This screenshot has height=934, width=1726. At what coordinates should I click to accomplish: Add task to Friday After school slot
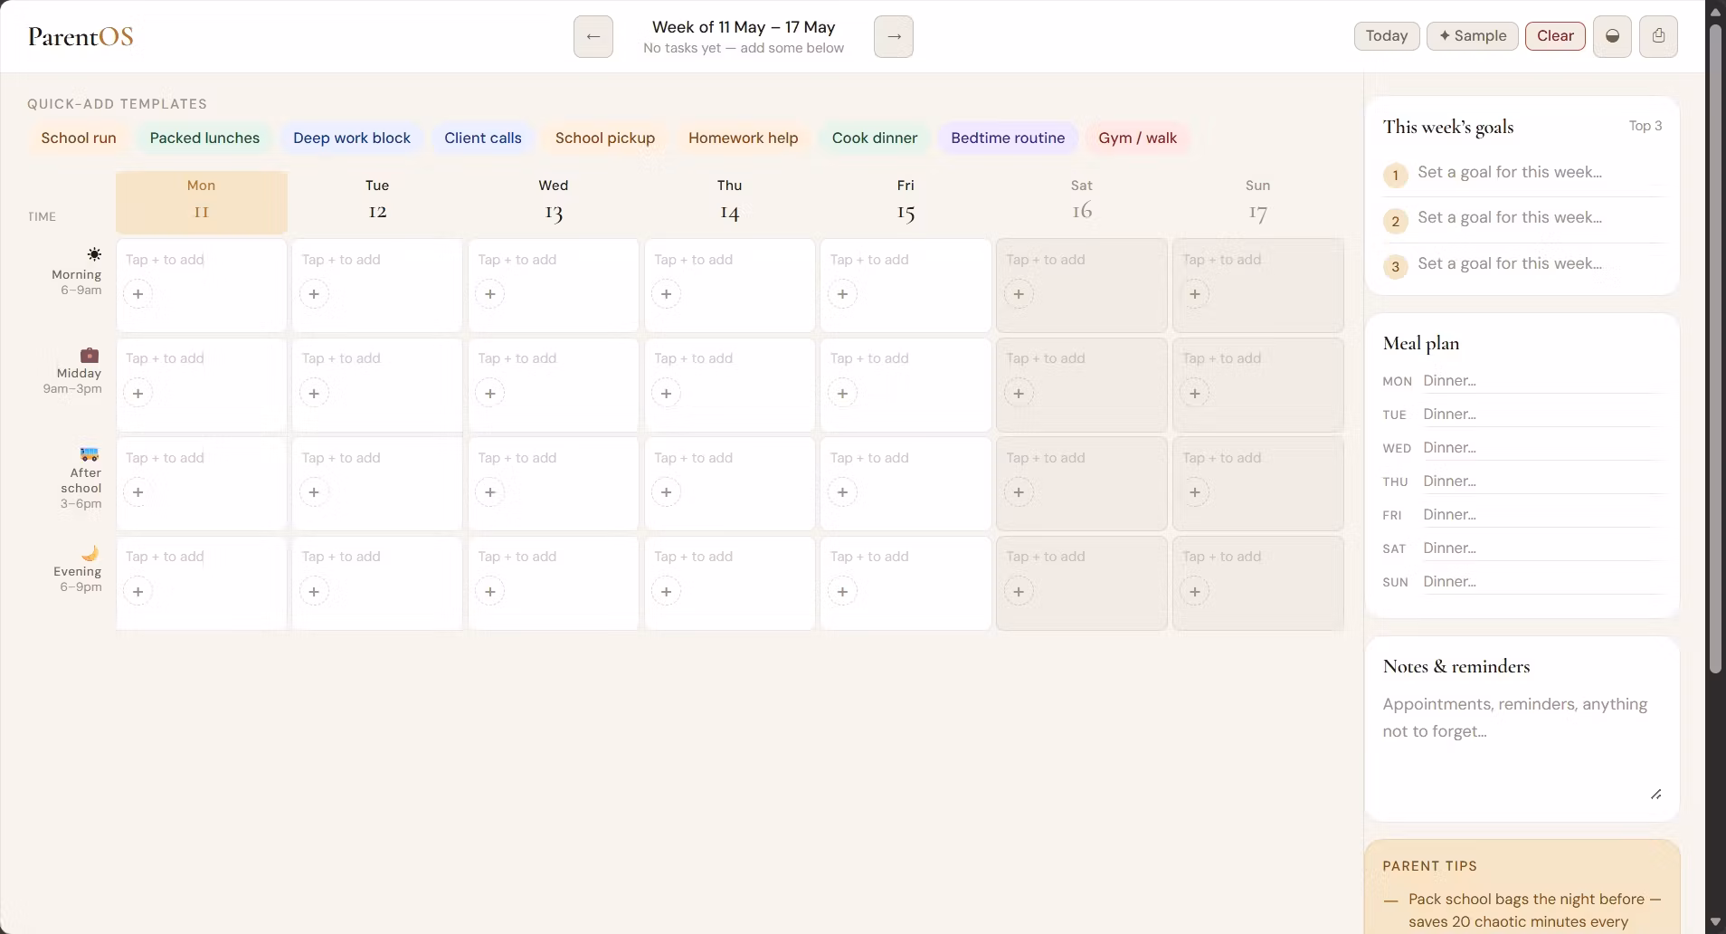[842, 492]
